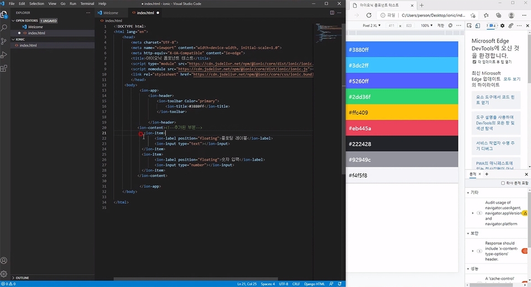Viewport: 531px width, 287px height.
Task: Click the errors and warnings status indicator
Action: 8,284
